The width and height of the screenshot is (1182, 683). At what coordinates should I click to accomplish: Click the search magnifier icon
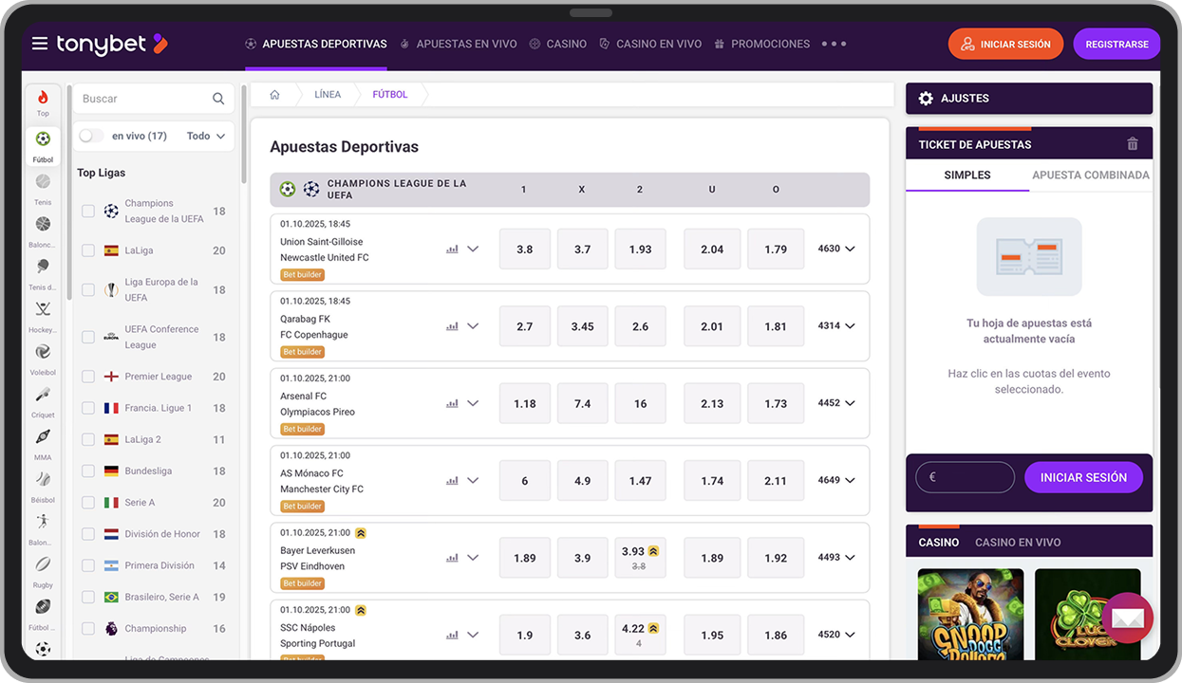pos(218,99)
